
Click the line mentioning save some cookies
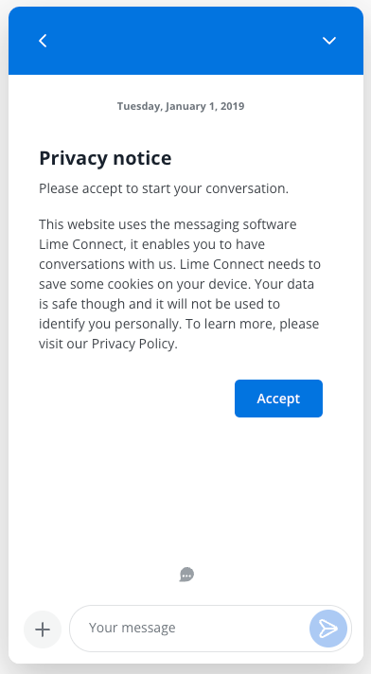click(176, 284)
